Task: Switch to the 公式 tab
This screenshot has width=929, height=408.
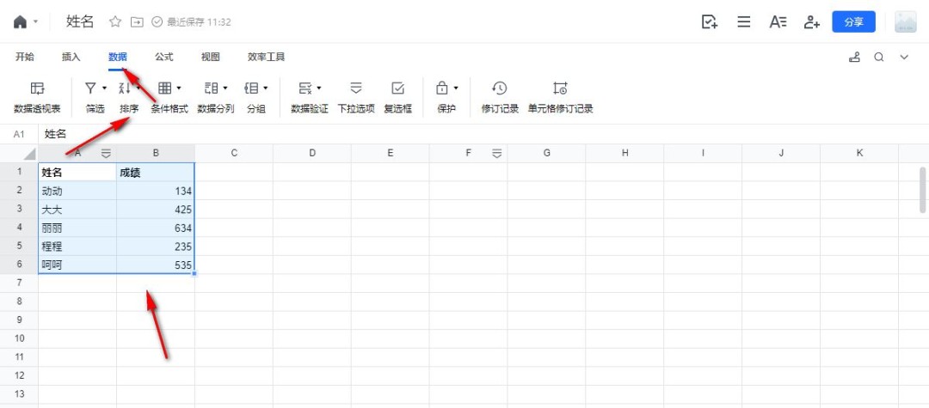Action: click(x=164, y=58)
